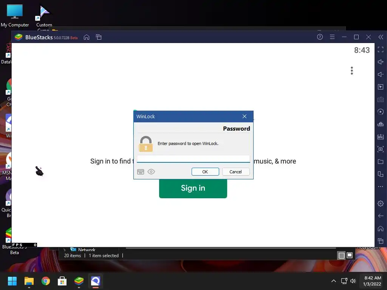
Task: Click the WinLock taskbar icon
Action: click(96, 281)
